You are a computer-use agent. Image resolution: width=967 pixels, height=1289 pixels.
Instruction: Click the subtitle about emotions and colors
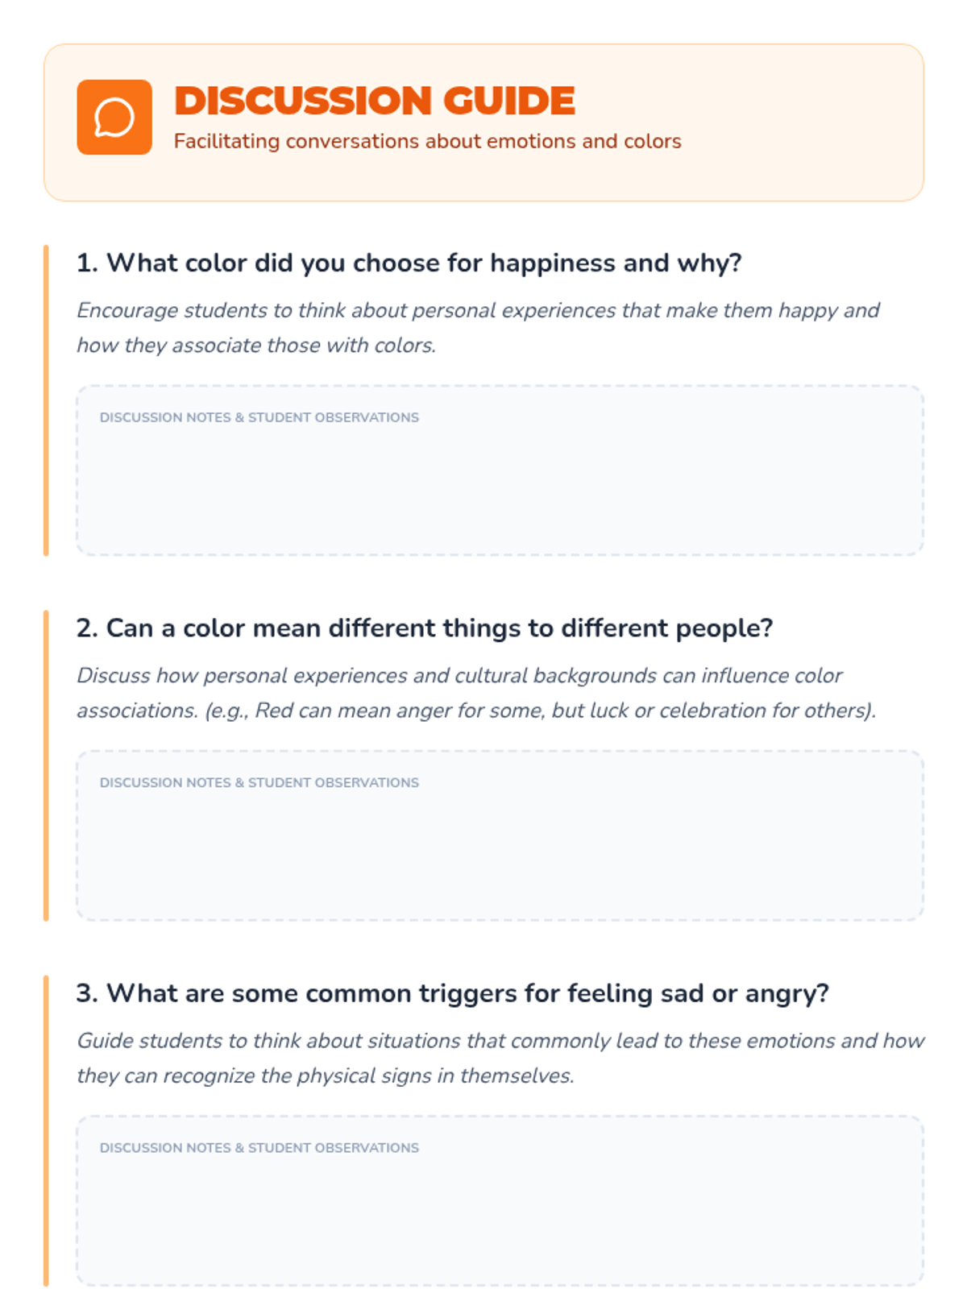427,141
